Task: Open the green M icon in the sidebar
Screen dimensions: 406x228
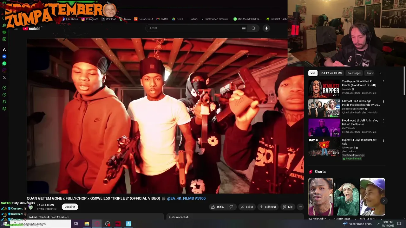Action: [x=4, y=39]
